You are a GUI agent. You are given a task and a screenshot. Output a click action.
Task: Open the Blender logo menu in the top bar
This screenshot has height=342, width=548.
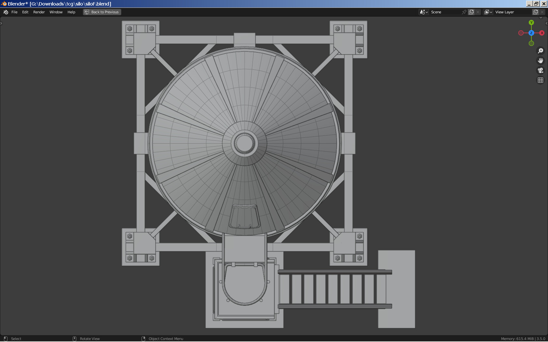click(5, 12)
